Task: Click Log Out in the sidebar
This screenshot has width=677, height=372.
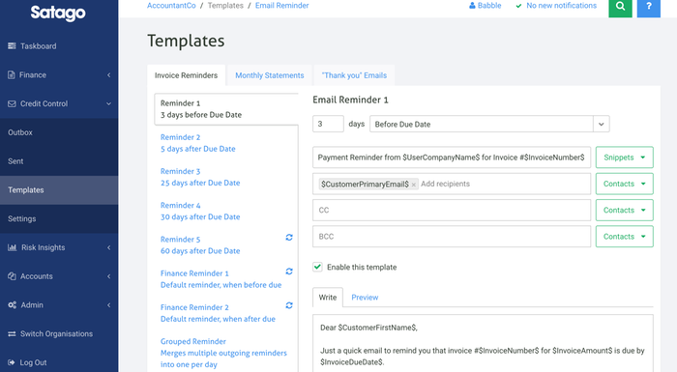Action: tap(59, 363)
